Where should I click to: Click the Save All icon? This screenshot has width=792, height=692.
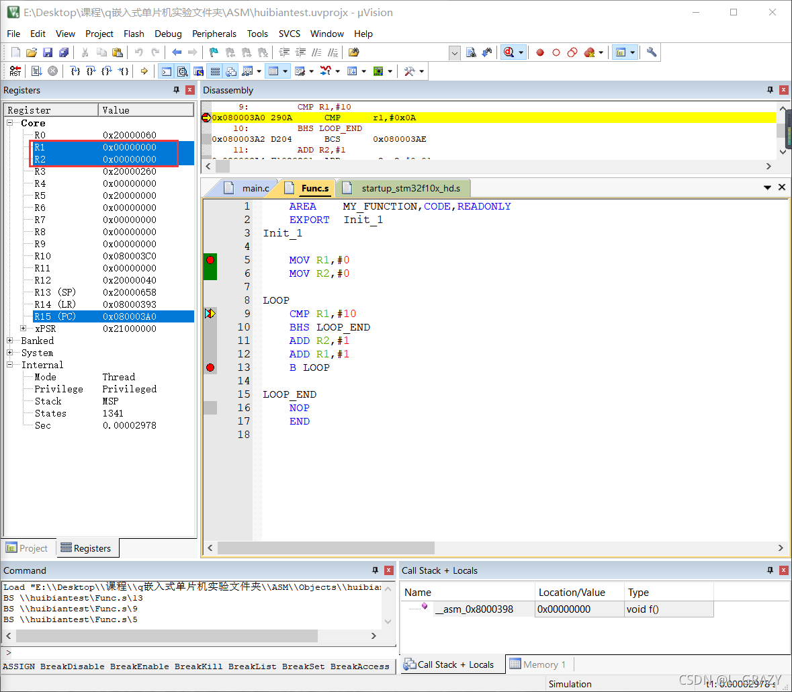click(x=64, y=52)
